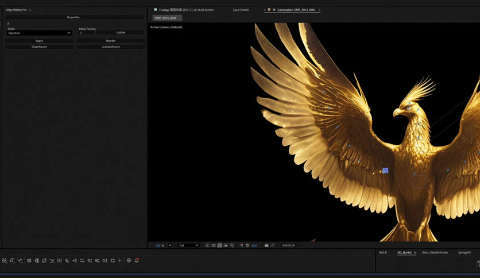Viewport: 480px width, 278px height.
Task: Toggle transparency grid icon in viewer bar
Action: click(x=214, y=245)
